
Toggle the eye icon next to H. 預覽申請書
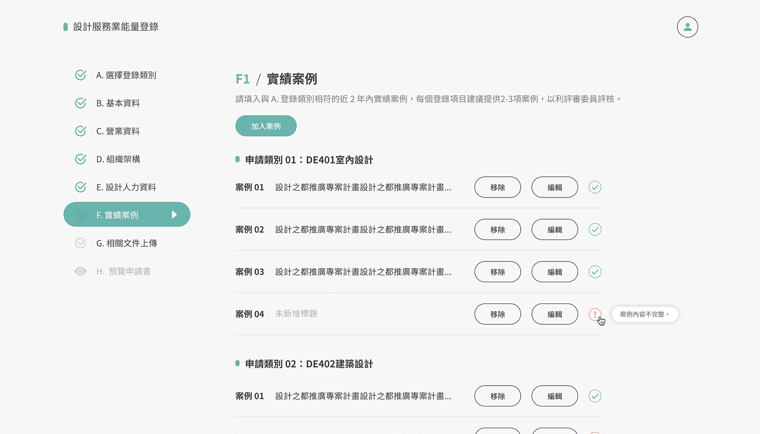(x=81, y=271)
